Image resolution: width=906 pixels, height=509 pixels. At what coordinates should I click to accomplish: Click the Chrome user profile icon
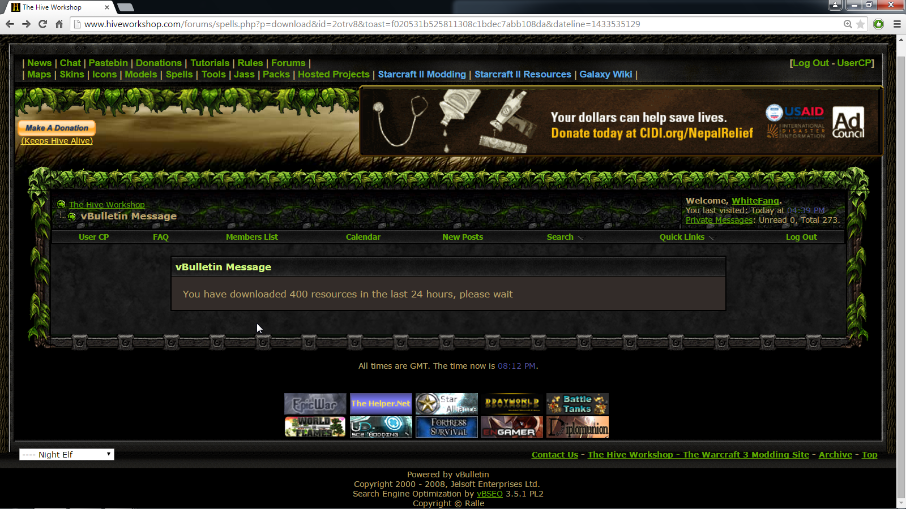coord(835,5)
